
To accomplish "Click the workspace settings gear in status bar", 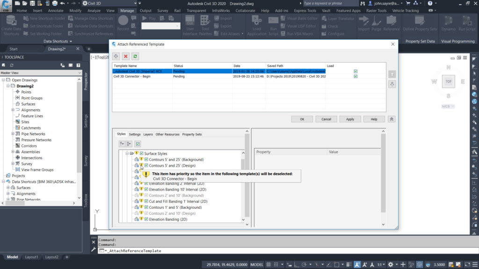I will coord(391,264).
